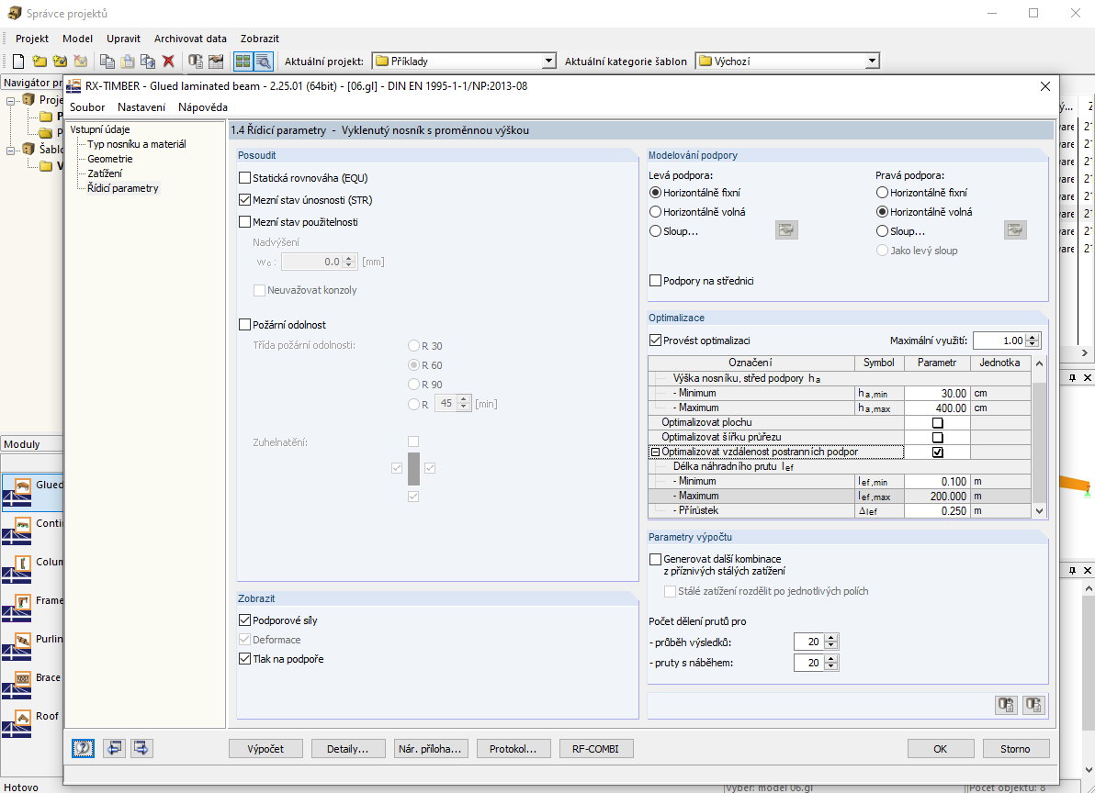Open the Aktuální kategorie šablon Výchozí dropdown
The height and width of the screenshot is (793, 1095).
[x=872, y=61]
